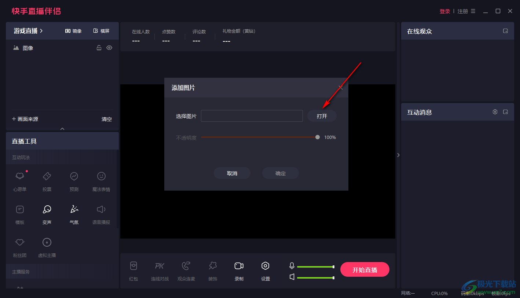
Task: Click the 开始直播 start streaming button
Action: (x=365, y=270)
